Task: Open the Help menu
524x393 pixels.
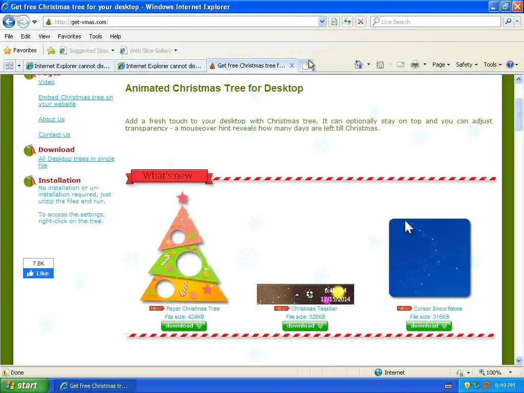Action: 116,36
